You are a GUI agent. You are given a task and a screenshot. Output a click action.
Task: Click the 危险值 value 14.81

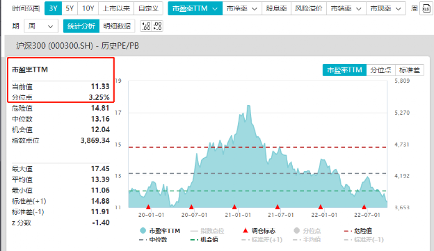(x=100, y=108)
